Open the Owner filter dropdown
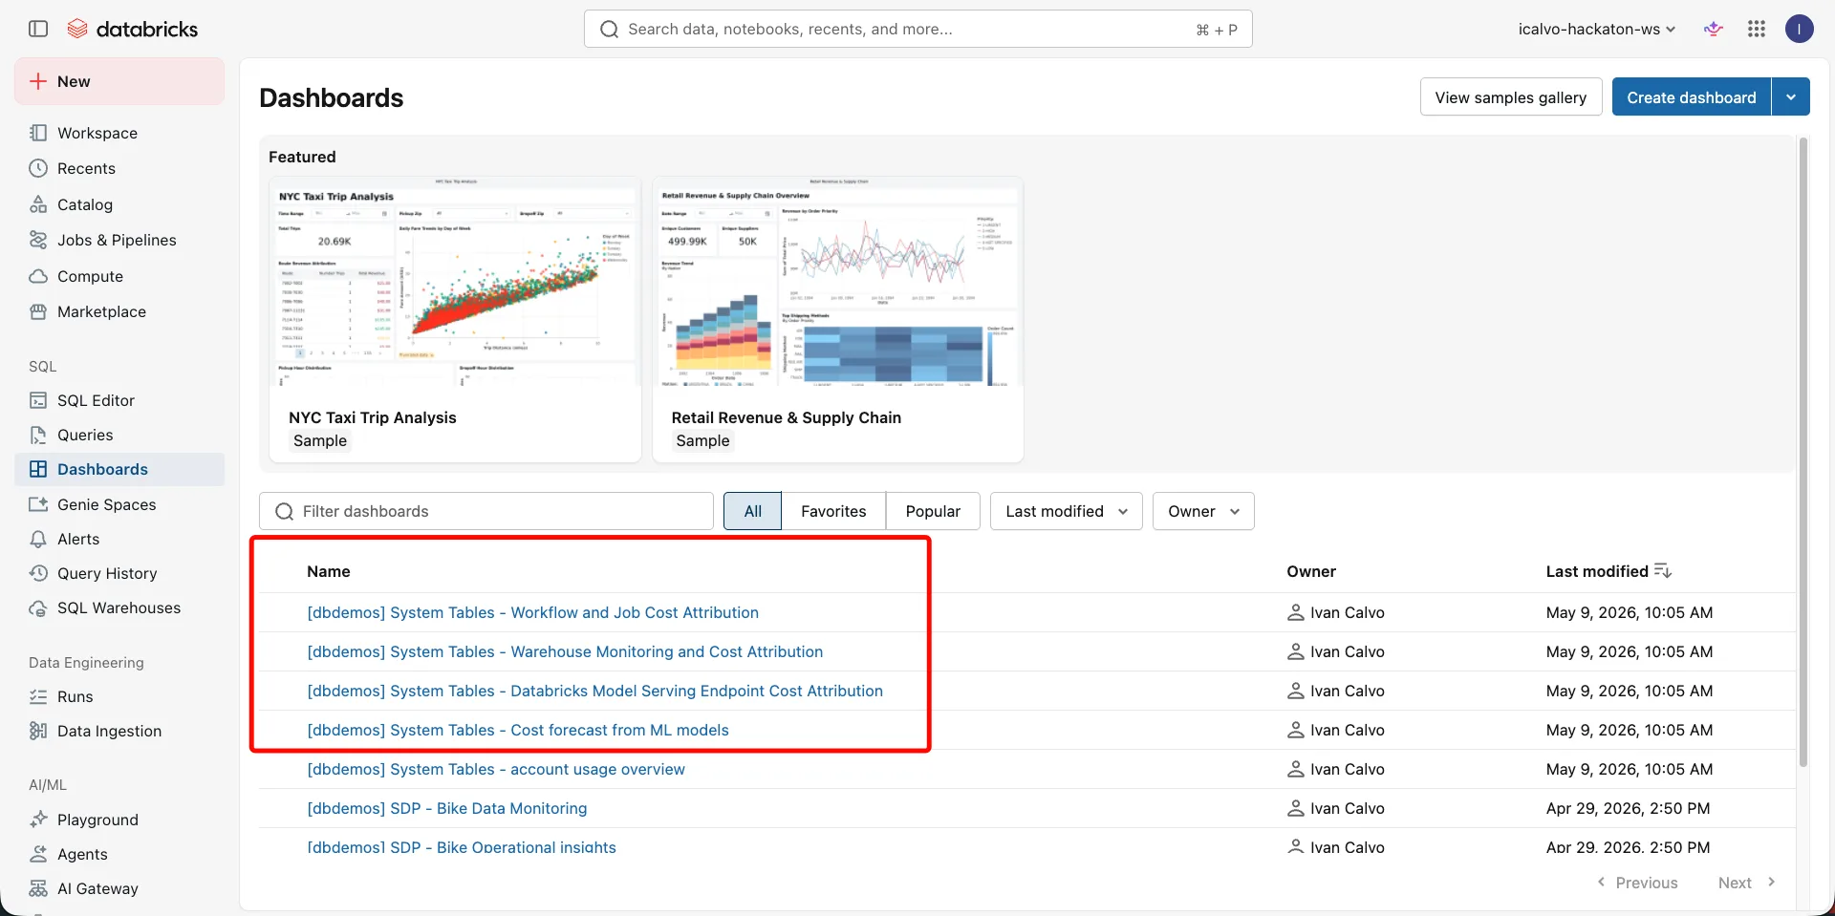 coord(1203,511)
